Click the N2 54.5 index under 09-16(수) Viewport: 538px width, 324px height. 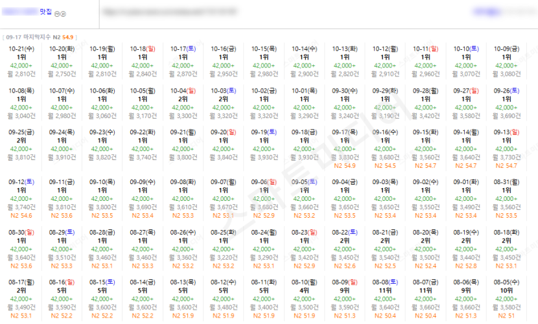(385, 166)
